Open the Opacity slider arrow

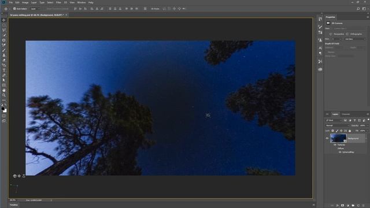(x=367, y=126)
